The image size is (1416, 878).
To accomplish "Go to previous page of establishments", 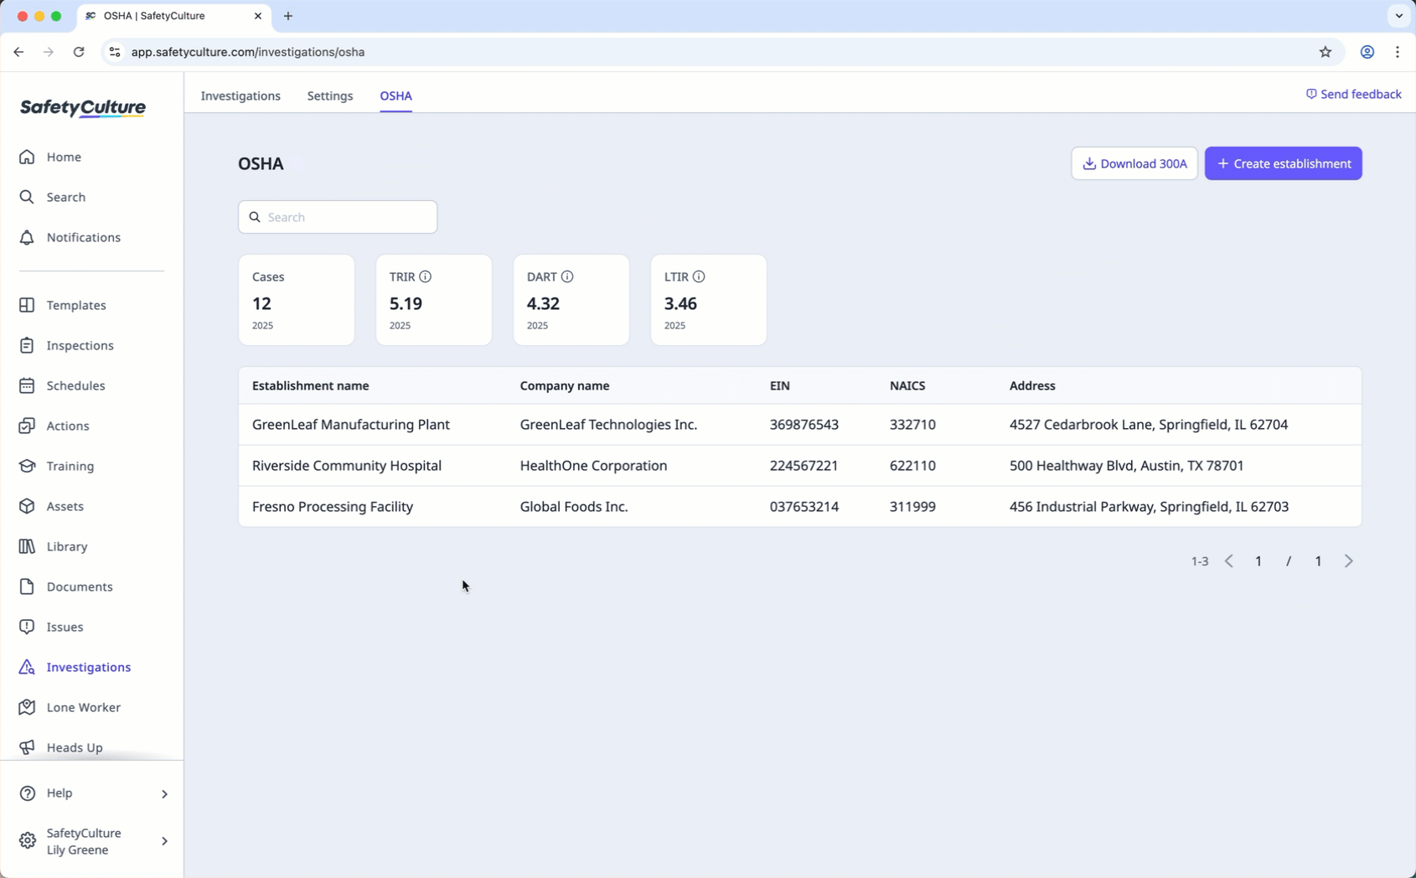I will pyautogui.click(x=1229, y=560).
